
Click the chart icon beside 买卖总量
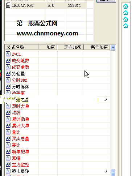click(x=8, y=138)
